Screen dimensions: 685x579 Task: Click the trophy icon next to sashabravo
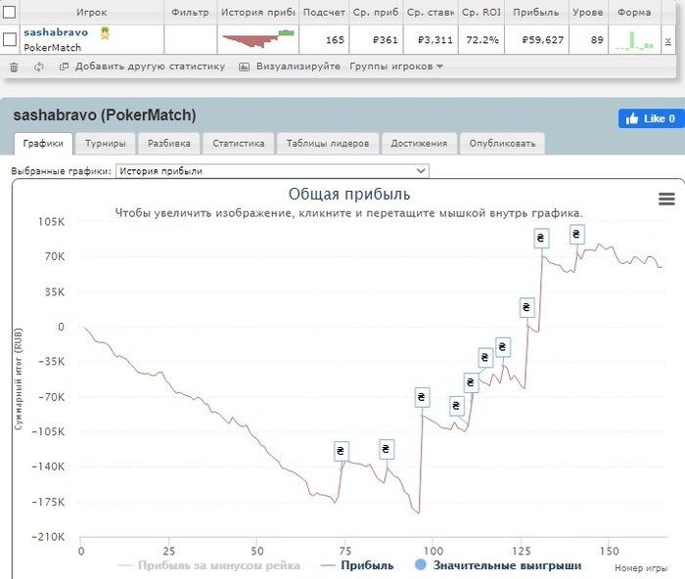(105, 32)
